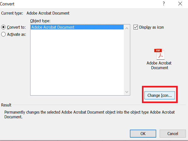This screenshot has height=141, width=188.
Task: Click the Convert dialog title bar
Action: [78, 4]
